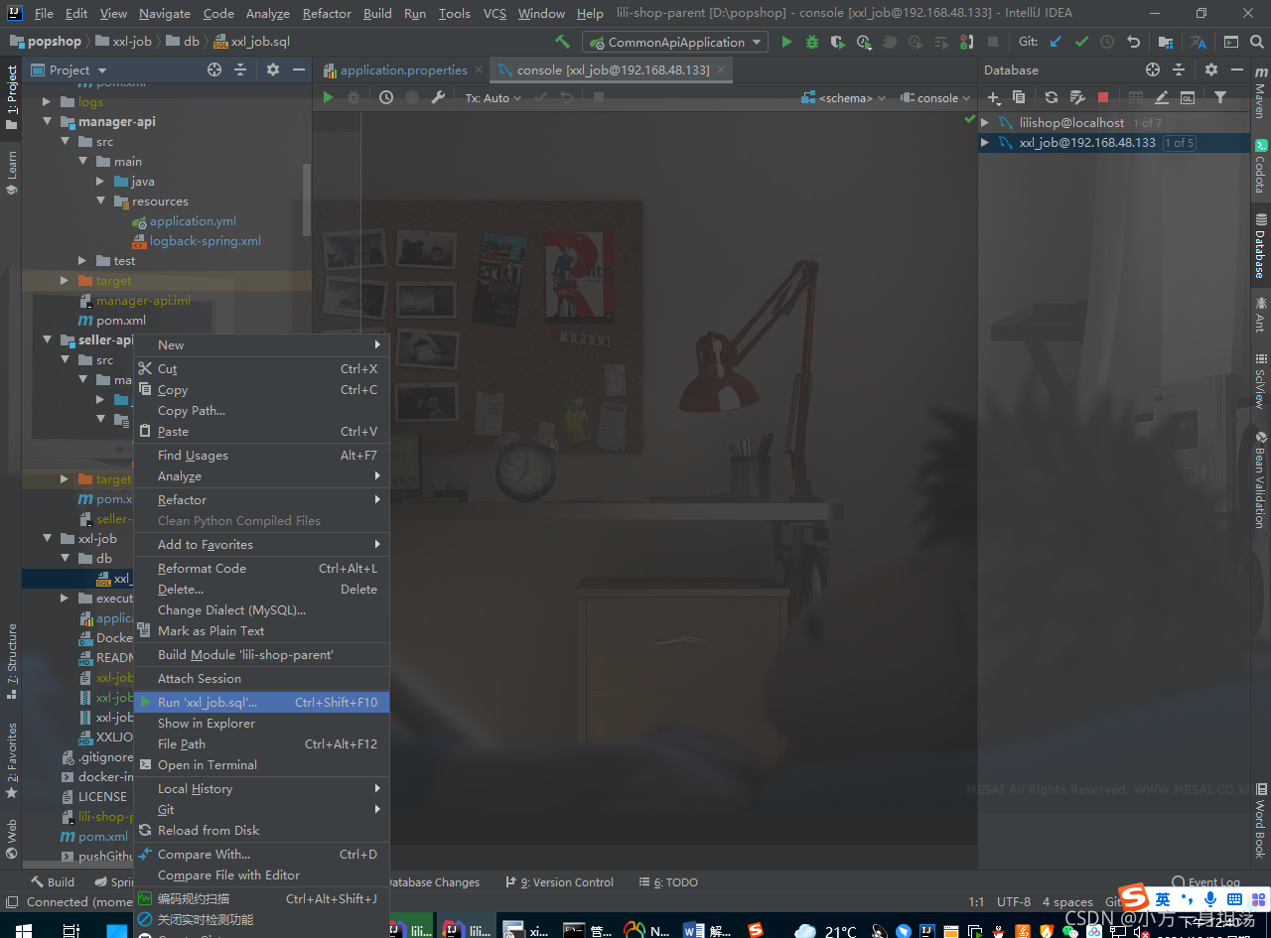
Task: Open the Event Log button
Action: pyautogui.click(x=1205, y=881)
